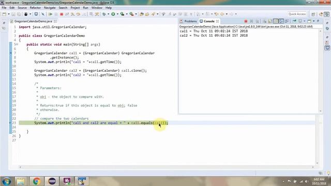Click the Pin Console icon
Viewport: 331px width, 186px height.
pyautogui.click(x=294, y=21)
